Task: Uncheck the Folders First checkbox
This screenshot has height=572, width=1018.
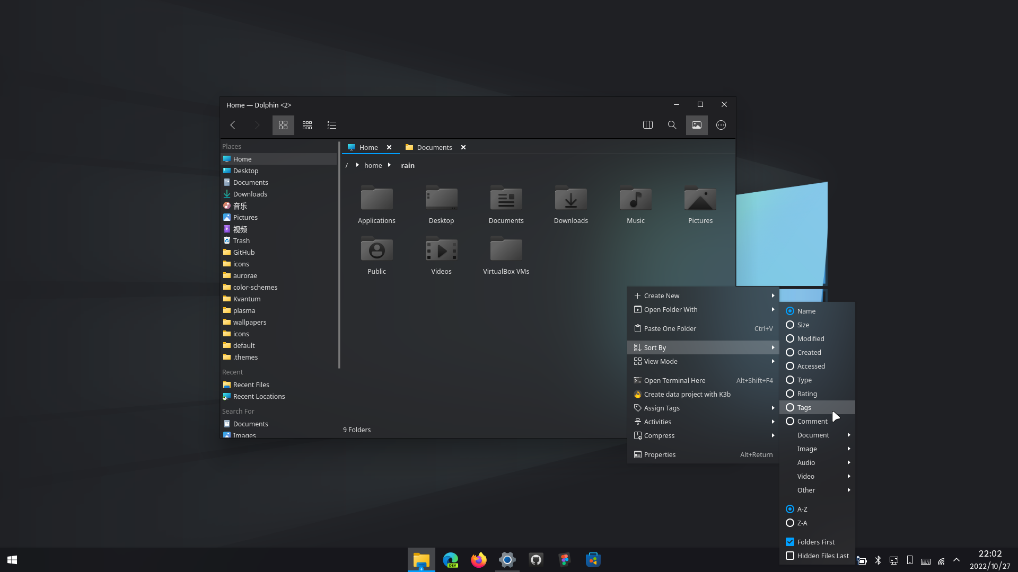Action: pyautogui.click(x=817, y=542)
